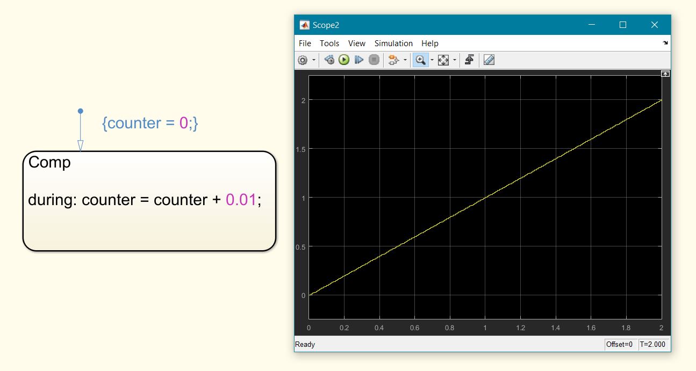Run the simulation with the green play button
This screenshot has height=371, width=696.
point(344,60)
